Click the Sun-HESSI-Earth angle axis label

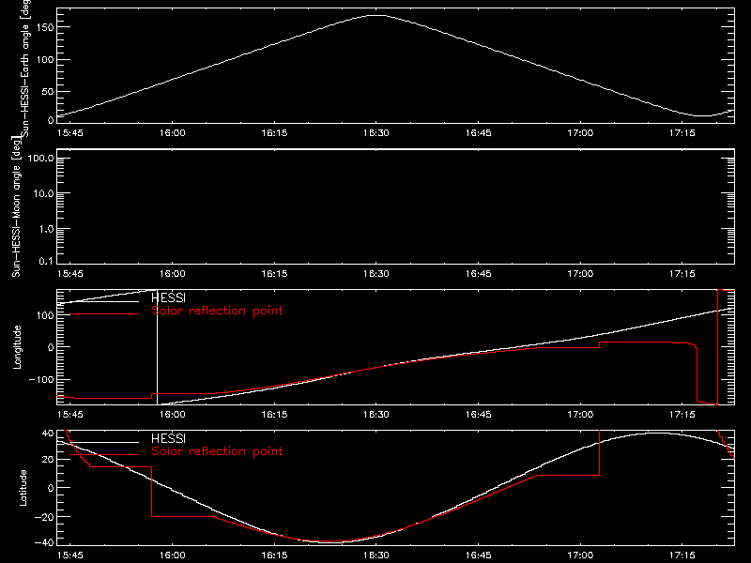click(x=26, y=68)
